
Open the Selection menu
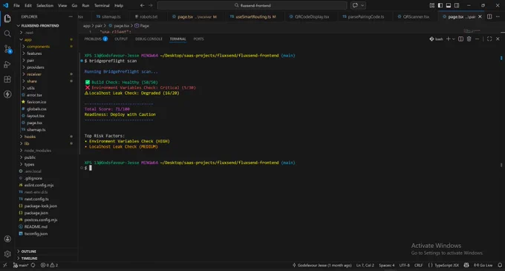pos(45,5)
